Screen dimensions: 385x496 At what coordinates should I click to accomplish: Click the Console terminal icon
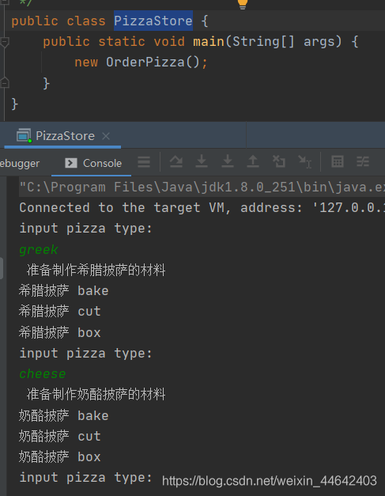pyautogui.click(x=71, y=163)
